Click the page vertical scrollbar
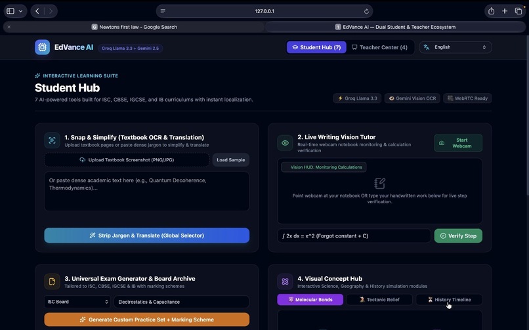Image resolution: width=529 pixels, height=330 pixels. pyautogui.click(x=527, y=115)
